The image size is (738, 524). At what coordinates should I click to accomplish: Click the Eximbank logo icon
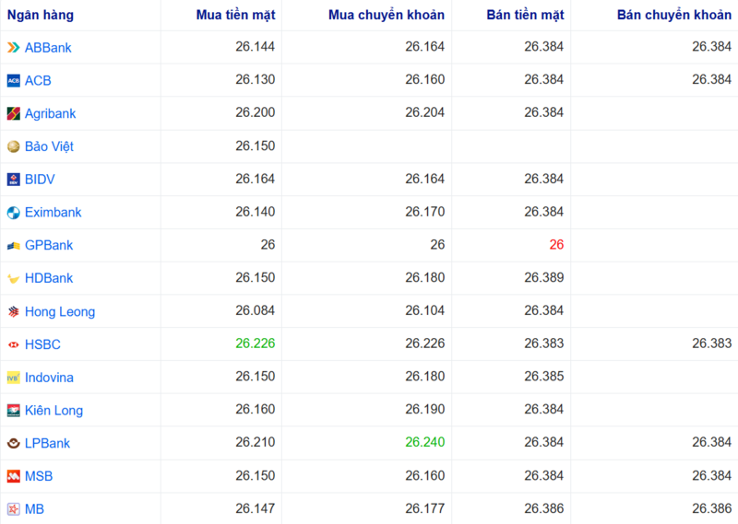pos(13,213)
